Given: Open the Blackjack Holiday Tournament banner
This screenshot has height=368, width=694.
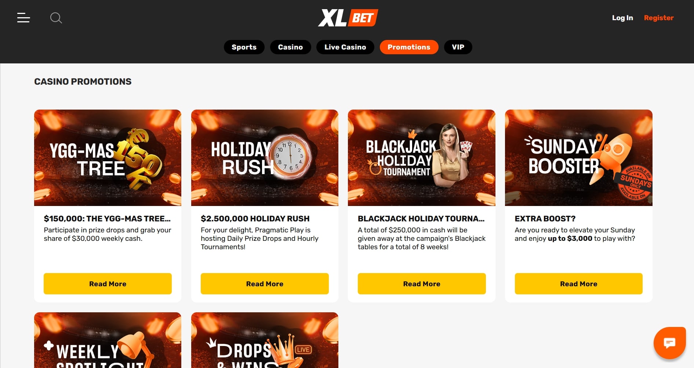Looking at the screenshot, I should pos(422,158).
